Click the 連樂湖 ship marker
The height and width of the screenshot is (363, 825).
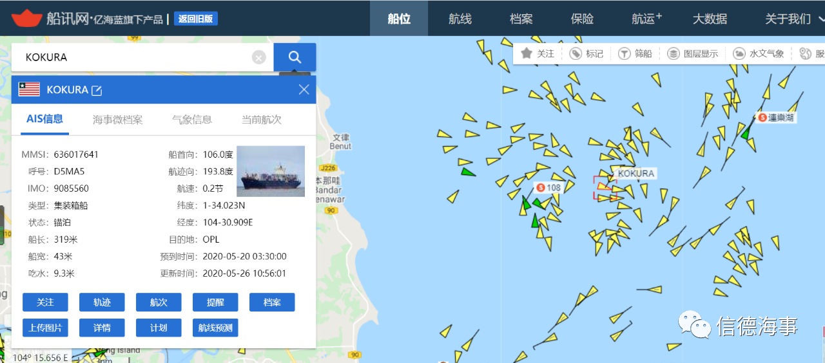coord(776,117)
